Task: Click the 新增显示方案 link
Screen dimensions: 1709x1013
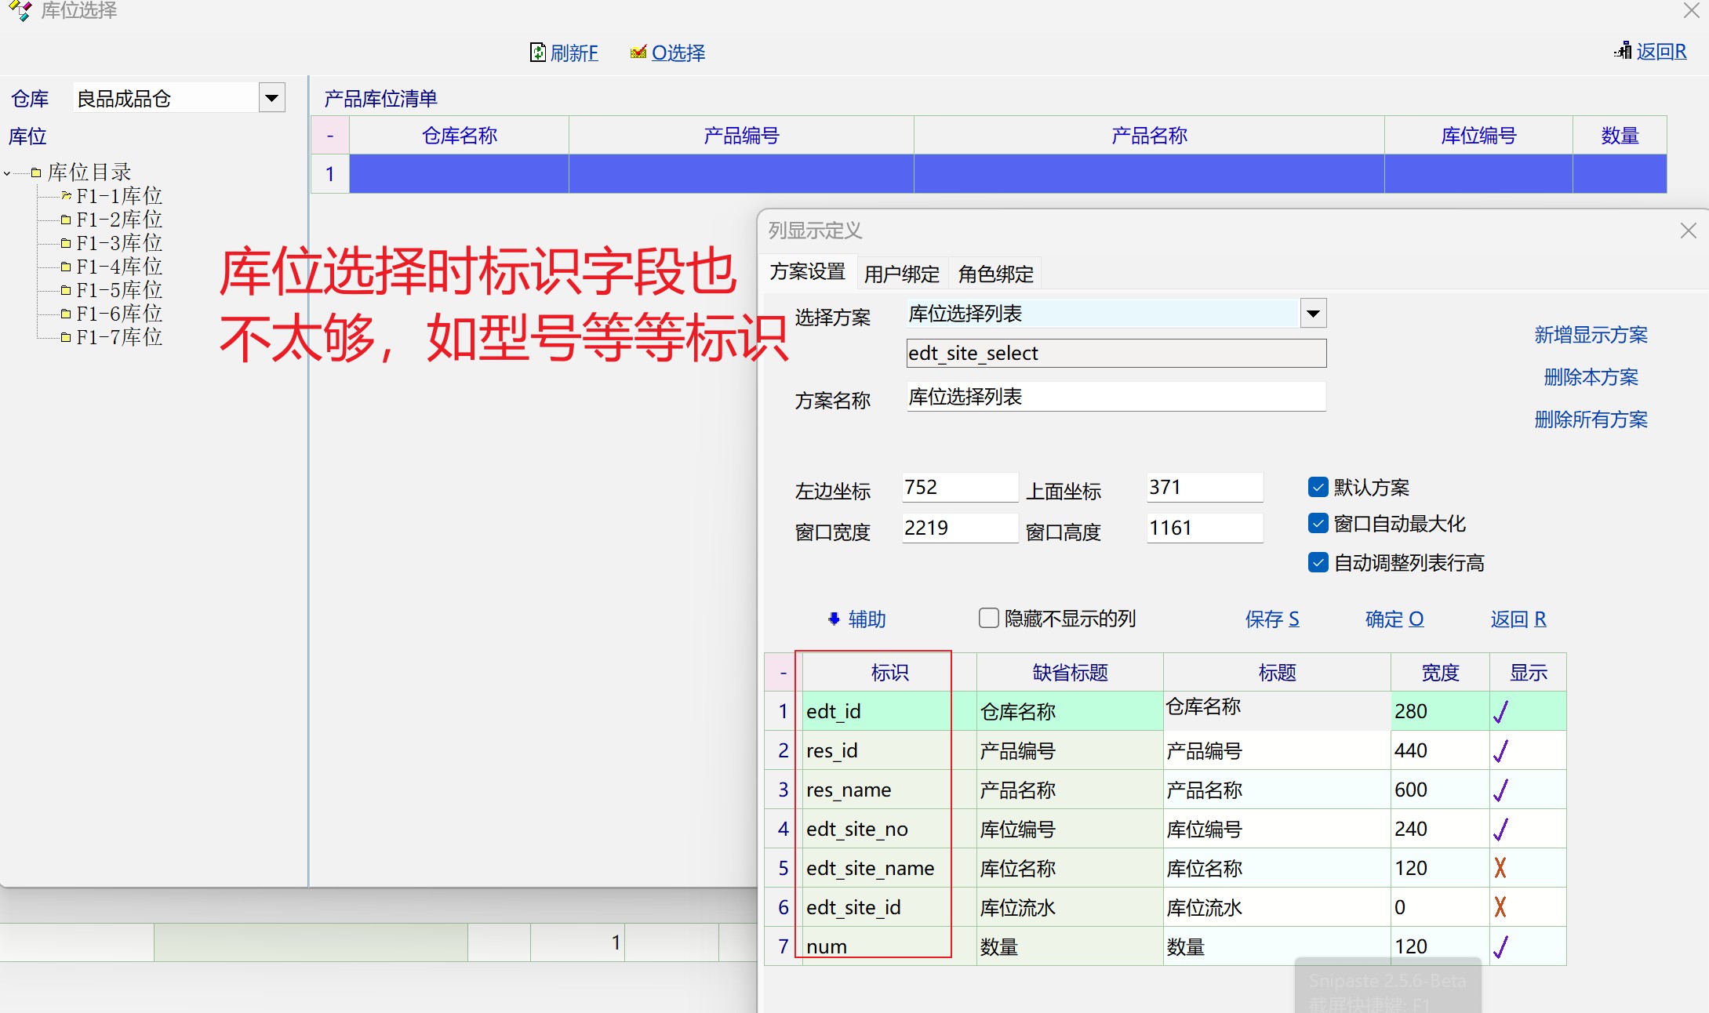Action: click(x=1590, y=335)
